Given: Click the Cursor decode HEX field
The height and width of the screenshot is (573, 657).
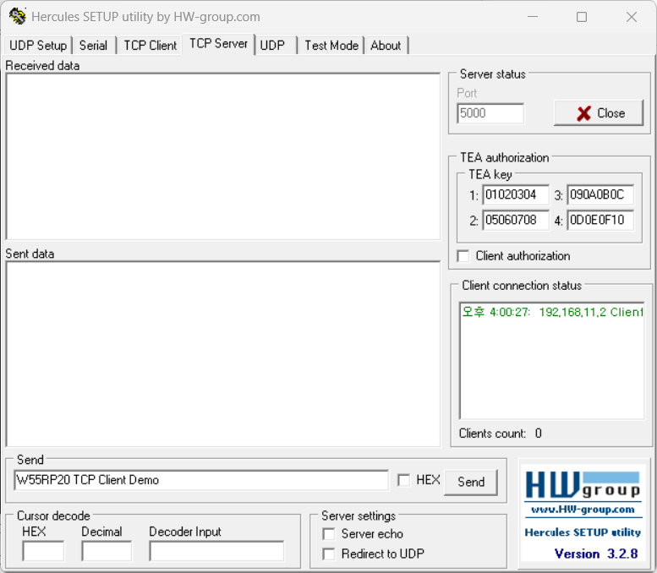Looking at the screenshot, I should (x=43, y=551).
